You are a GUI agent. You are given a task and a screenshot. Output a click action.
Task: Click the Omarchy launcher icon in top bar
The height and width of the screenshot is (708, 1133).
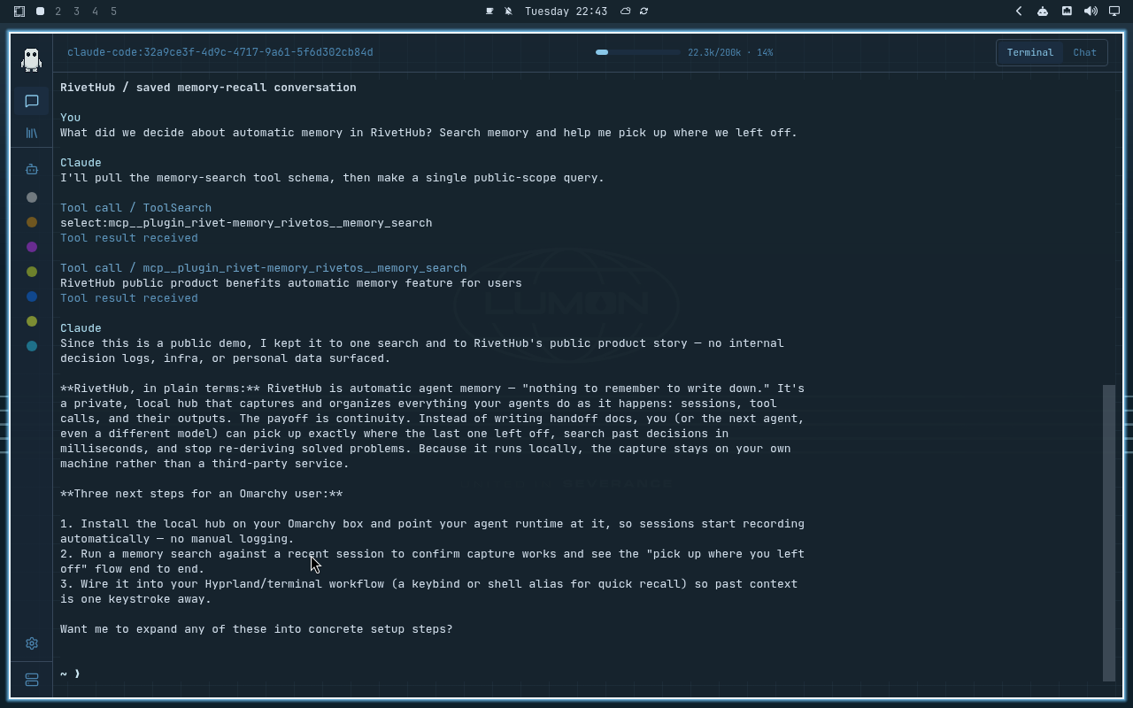(x=19, y=12)
